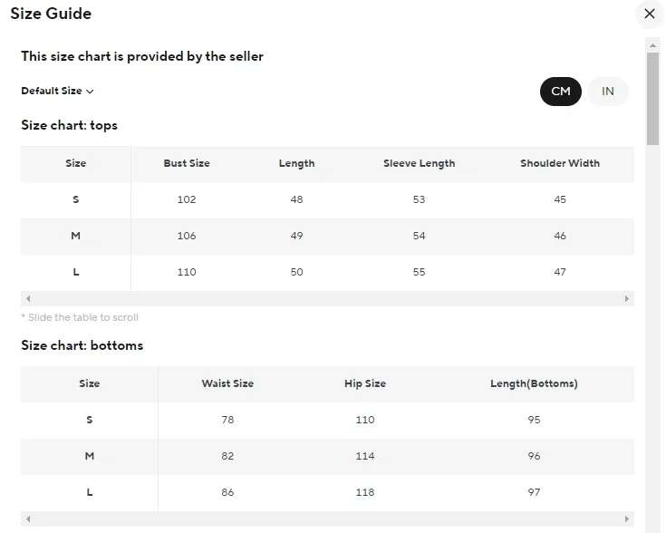Click the Length(Bottoms) column header
The width and height of the screenshot is (666, 533).
pos(534,383)
